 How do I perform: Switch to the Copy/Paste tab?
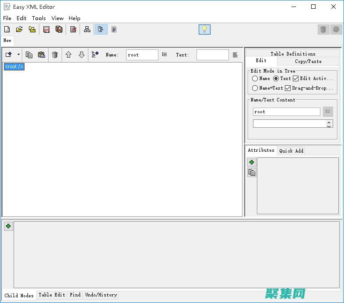[x=308, y=61]
